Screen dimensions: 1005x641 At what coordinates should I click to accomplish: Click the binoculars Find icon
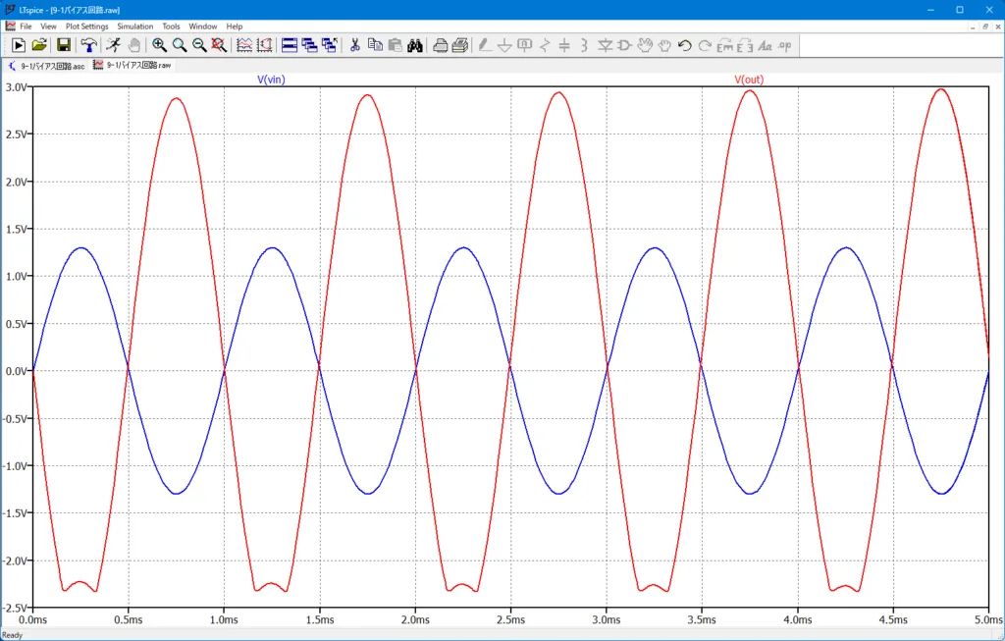[414, 45]
